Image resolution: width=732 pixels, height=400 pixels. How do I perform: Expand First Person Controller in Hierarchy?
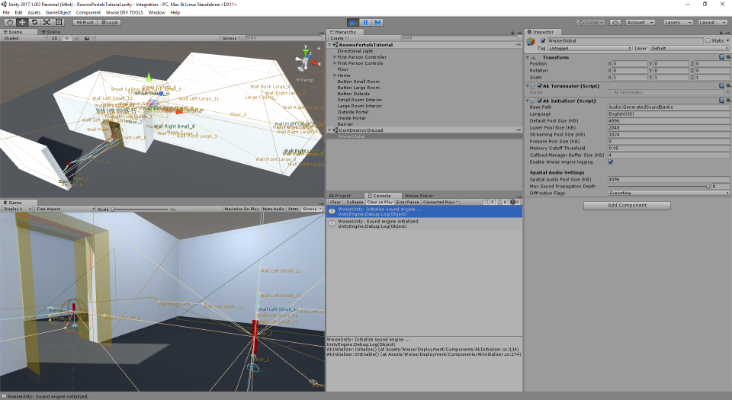coord(335,57)
